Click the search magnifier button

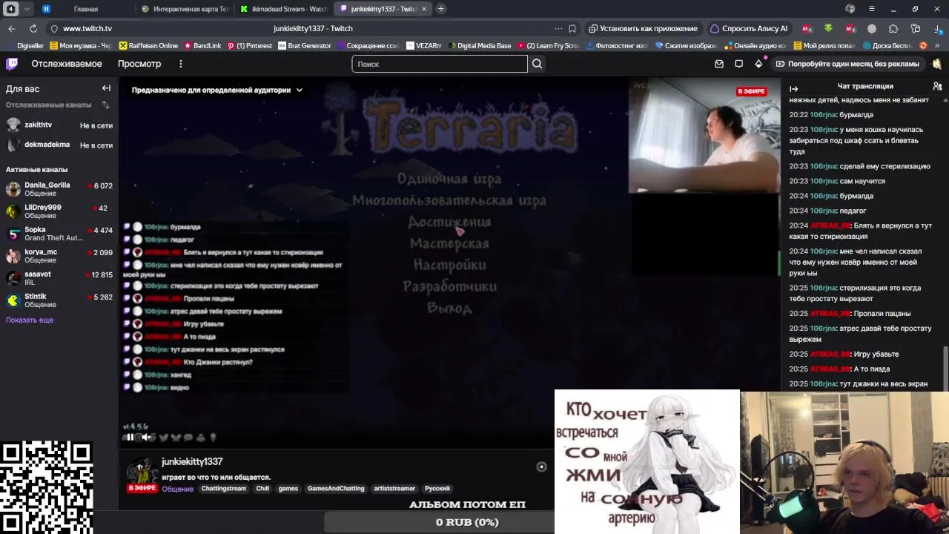pos(537,64)
